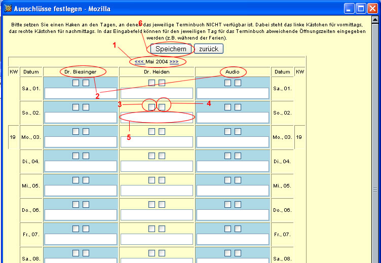Click the Mozilla window icon in title bar
Image resolution: width=381 pixels, height=263 pixels.
pyautogui.click(x=7, y=8)
